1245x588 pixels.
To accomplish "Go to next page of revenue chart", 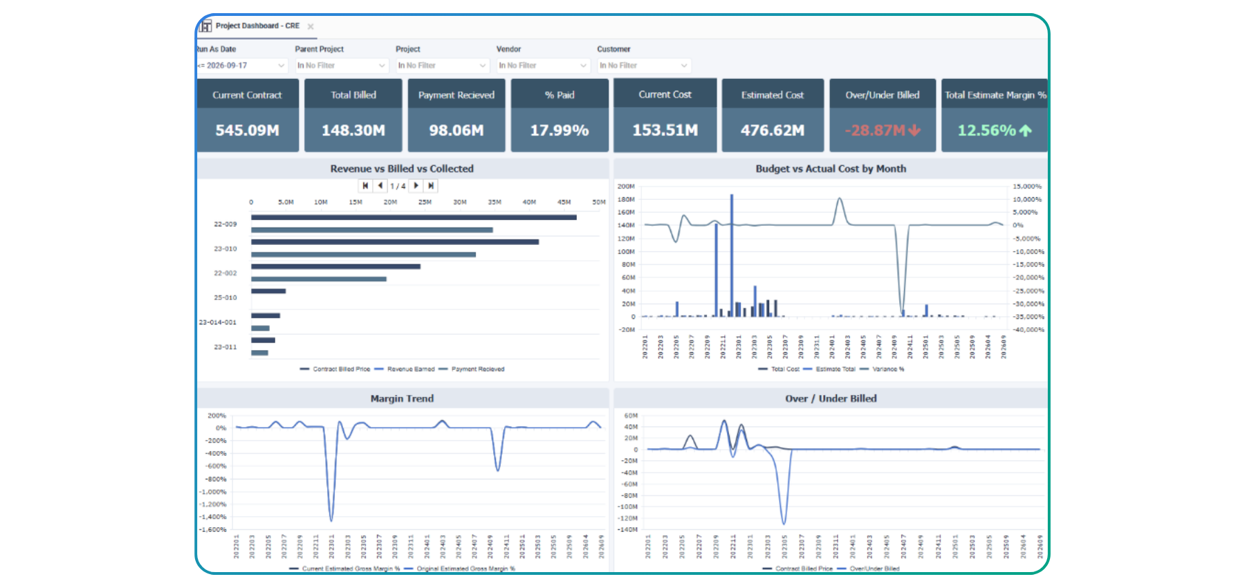I will pos(416,185).
